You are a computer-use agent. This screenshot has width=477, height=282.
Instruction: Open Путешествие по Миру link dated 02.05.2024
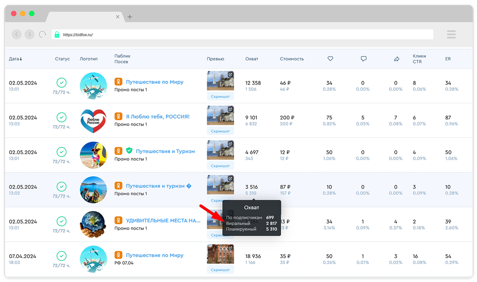pyautogui.click(x=155, y=82)
